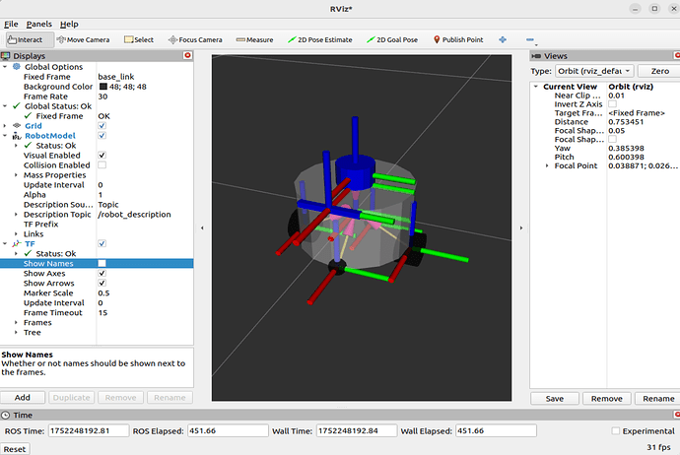Activate the Move Camera tool
Viewport: 680px width, 455px height.
pyautogui.click(x=83, y=39)
